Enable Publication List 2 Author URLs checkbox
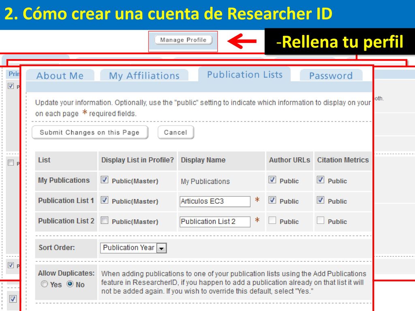This screenshot has height=311, width=415. (272, 220)
